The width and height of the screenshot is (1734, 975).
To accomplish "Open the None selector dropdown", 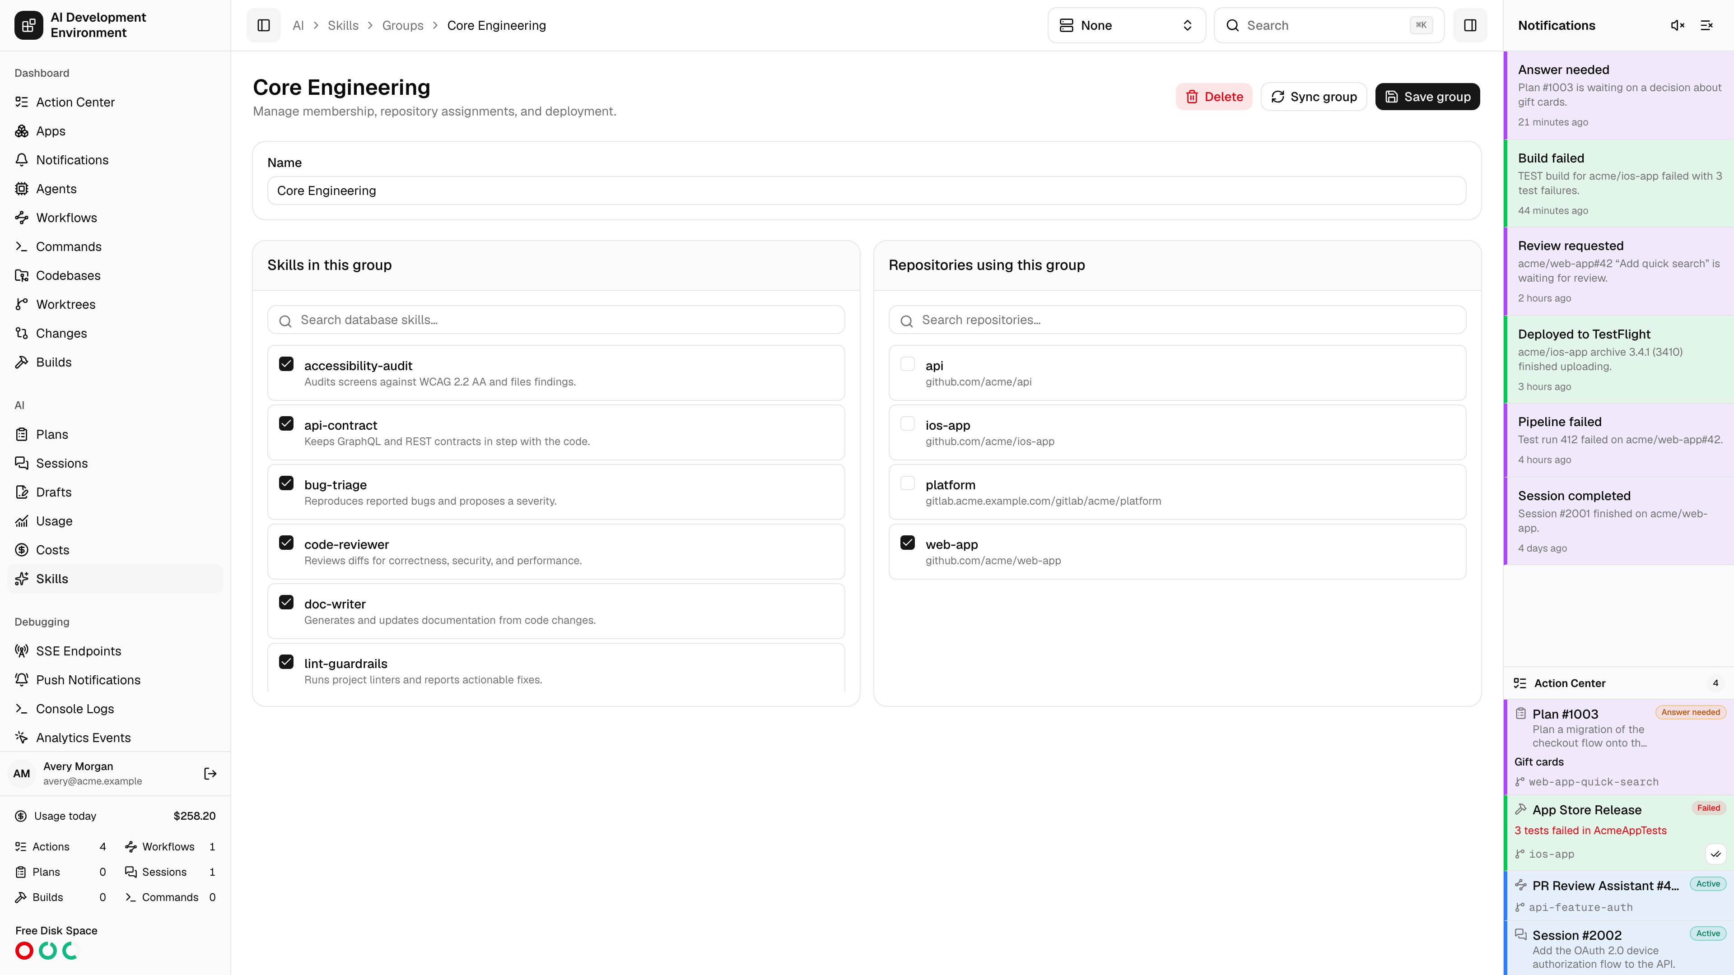I will (x=1126, y=26).
